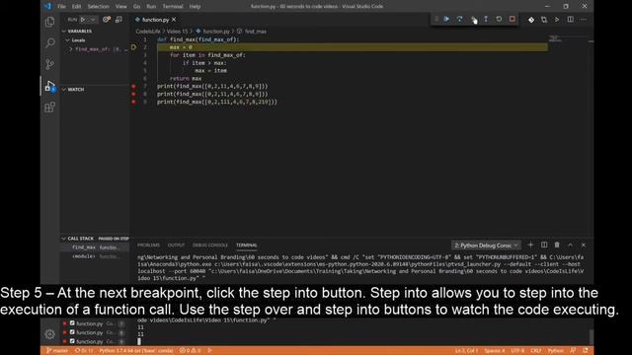Start debugging with the green play button
This screenshot has width=632, height=355.
pyautogui.click(x=83, y=20)
